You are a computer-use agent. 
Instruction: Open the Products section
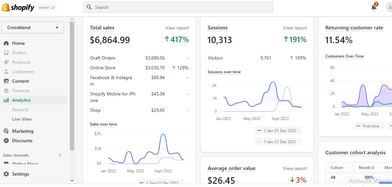point(21,62)
